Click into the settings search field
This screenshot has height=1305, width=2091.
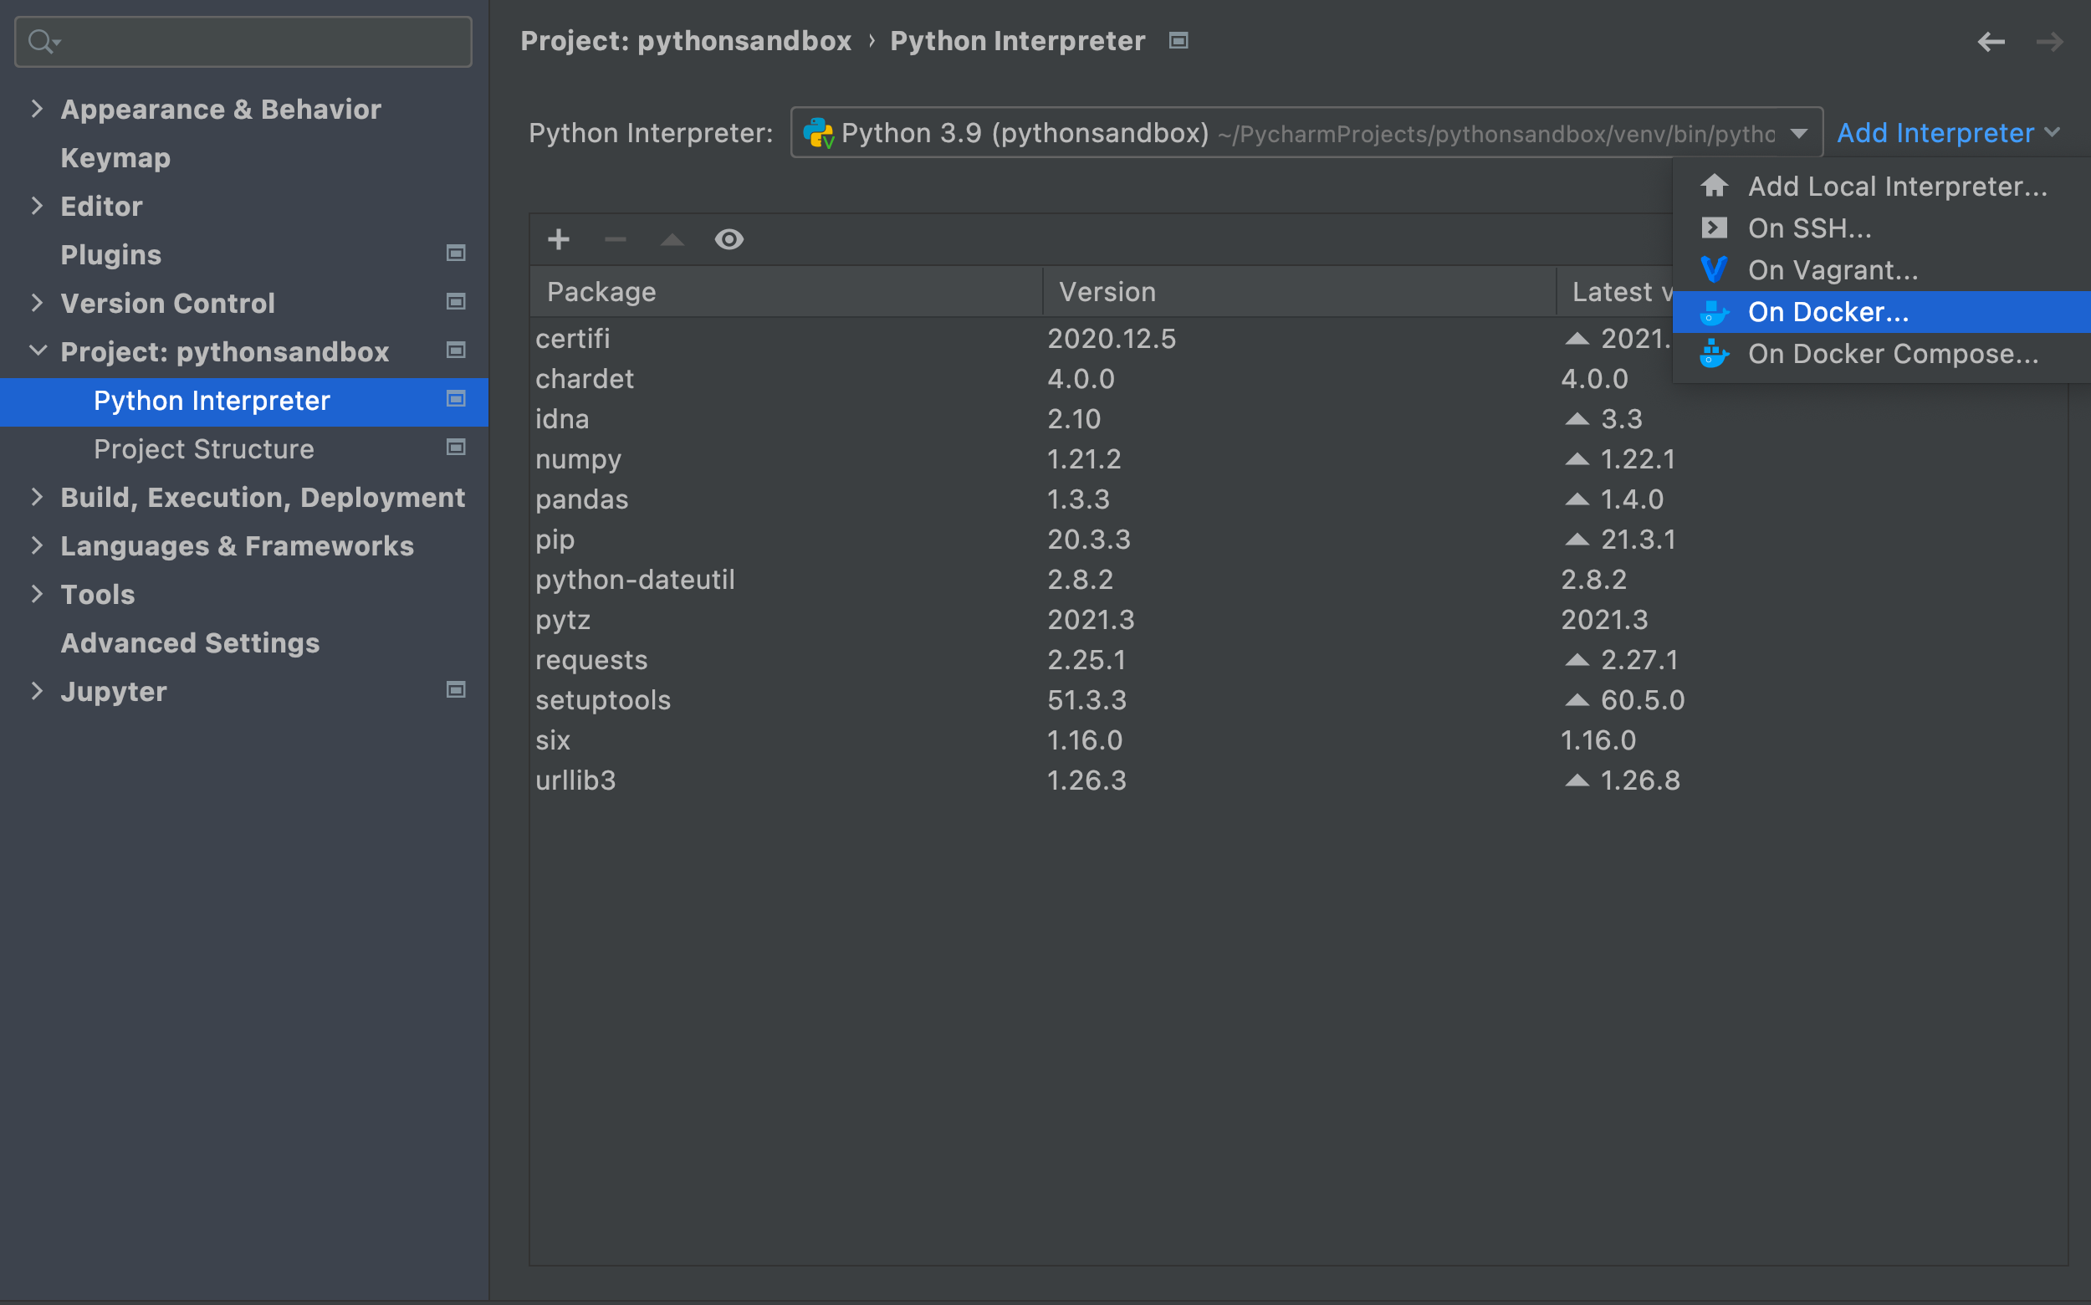click(x=243, y=42)
